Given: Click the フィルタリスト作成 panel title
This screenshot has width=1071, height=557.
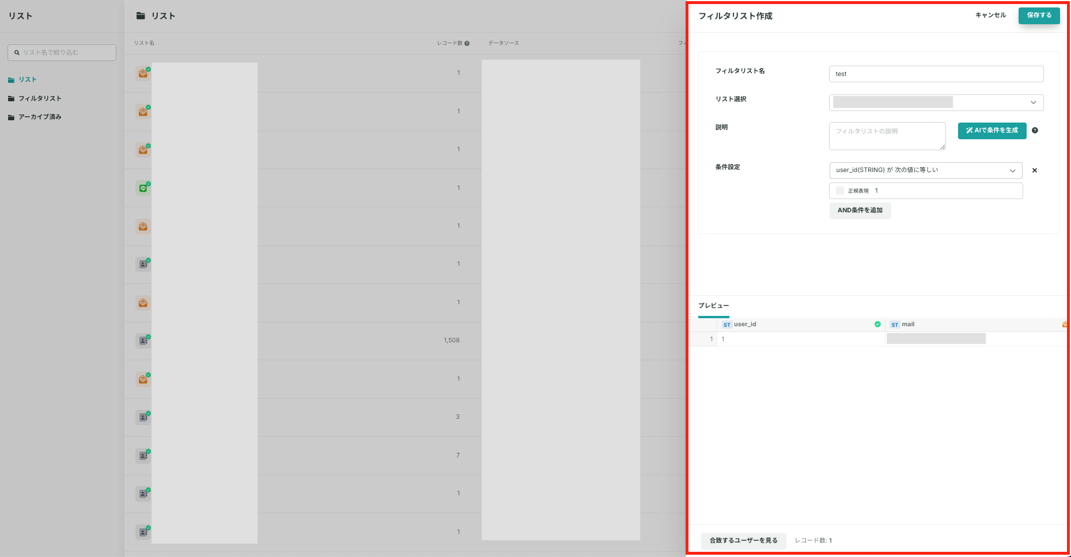Looking at the screenshot, I should 735,16.
